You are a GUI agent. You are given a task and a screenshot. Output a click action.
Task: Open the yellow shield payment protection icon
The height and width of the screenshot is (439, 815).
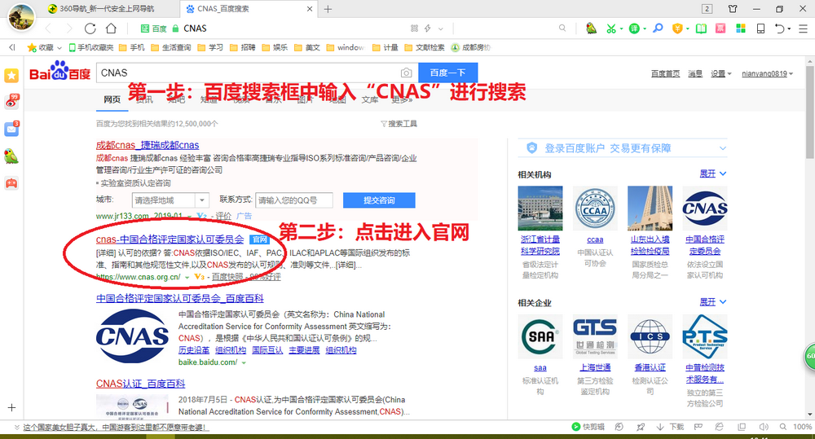(677, 29)
